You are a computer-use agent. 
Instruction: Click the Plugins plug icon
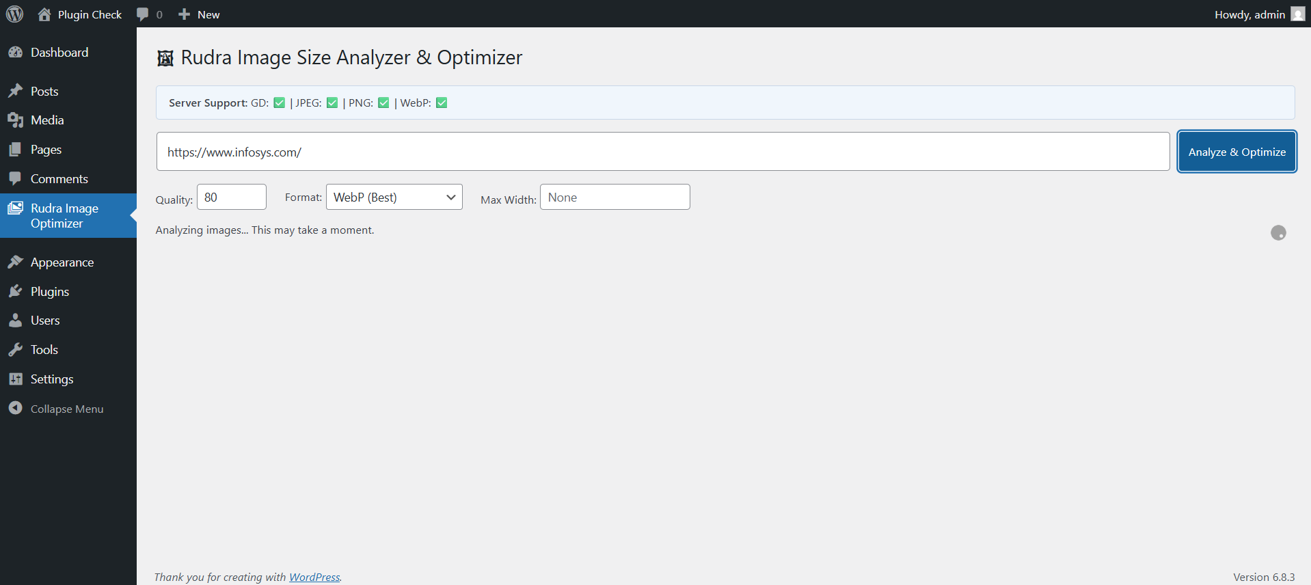point(15,292)
